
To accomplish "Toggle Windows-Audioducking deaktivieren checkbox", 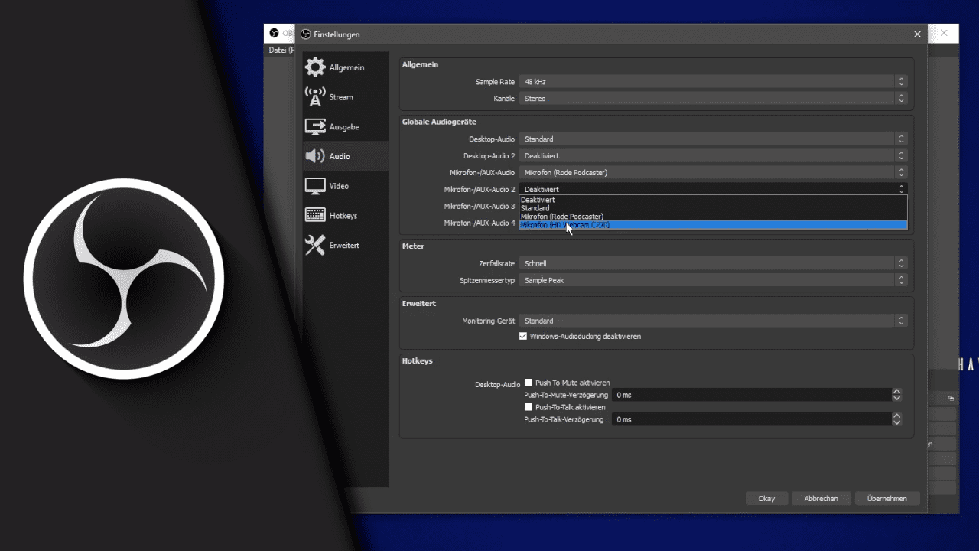I will pyautogui.click(x=523, y=336).
